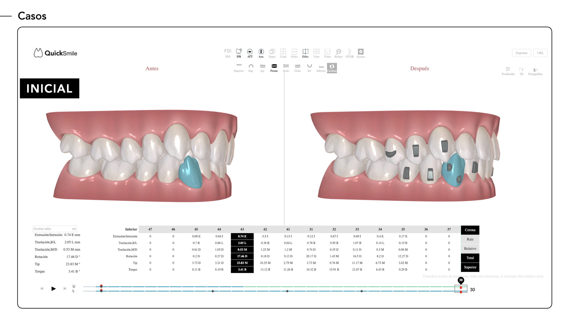The width and height of the screenshot is (567, 319).
Task: Select the Corona toggle
Action: [x=470, y=230]
